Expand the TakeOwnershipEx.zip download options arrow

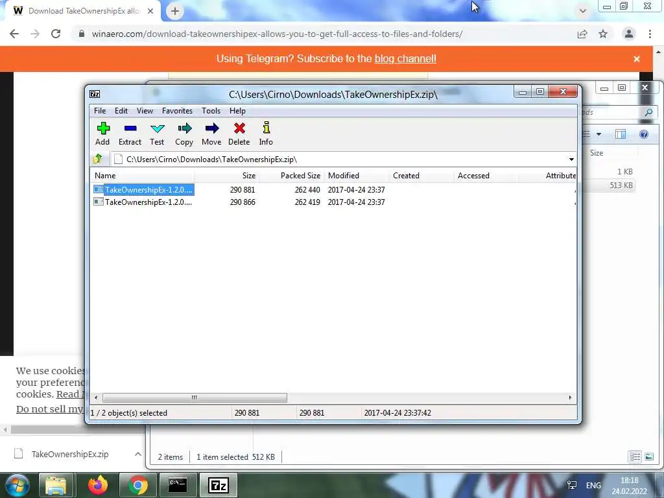click(x=138, y=454)
